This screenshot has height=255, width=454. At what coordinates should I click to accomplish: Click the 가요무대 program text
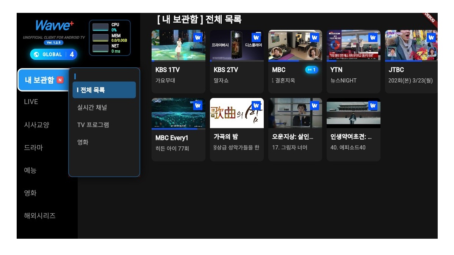click(165, 80)
